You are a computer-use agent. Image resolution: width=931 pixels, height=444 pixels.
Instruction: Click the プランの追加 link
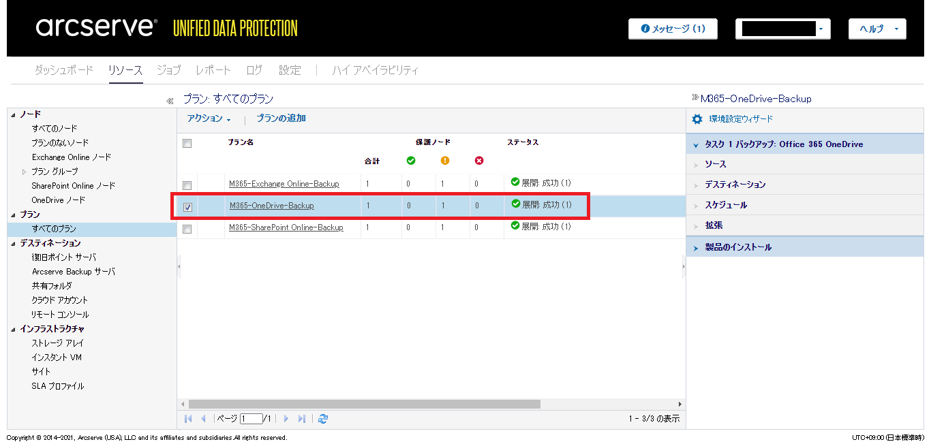click(x=281, y=118)
